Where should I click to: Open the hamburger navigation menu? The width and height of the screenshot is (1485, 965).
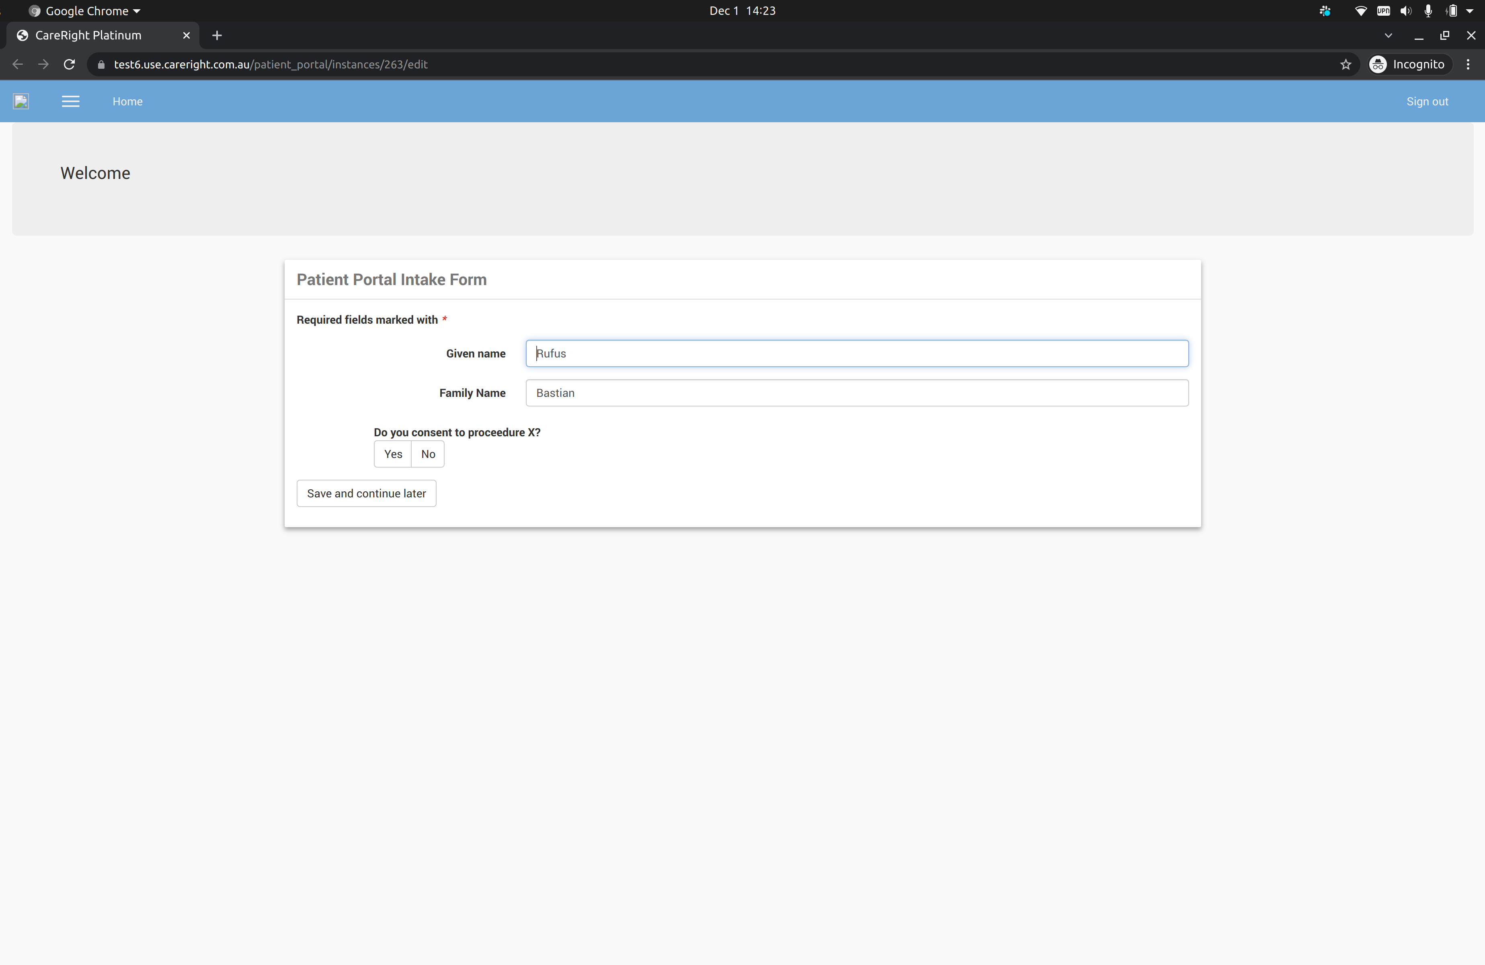click(x=70, y=101)
